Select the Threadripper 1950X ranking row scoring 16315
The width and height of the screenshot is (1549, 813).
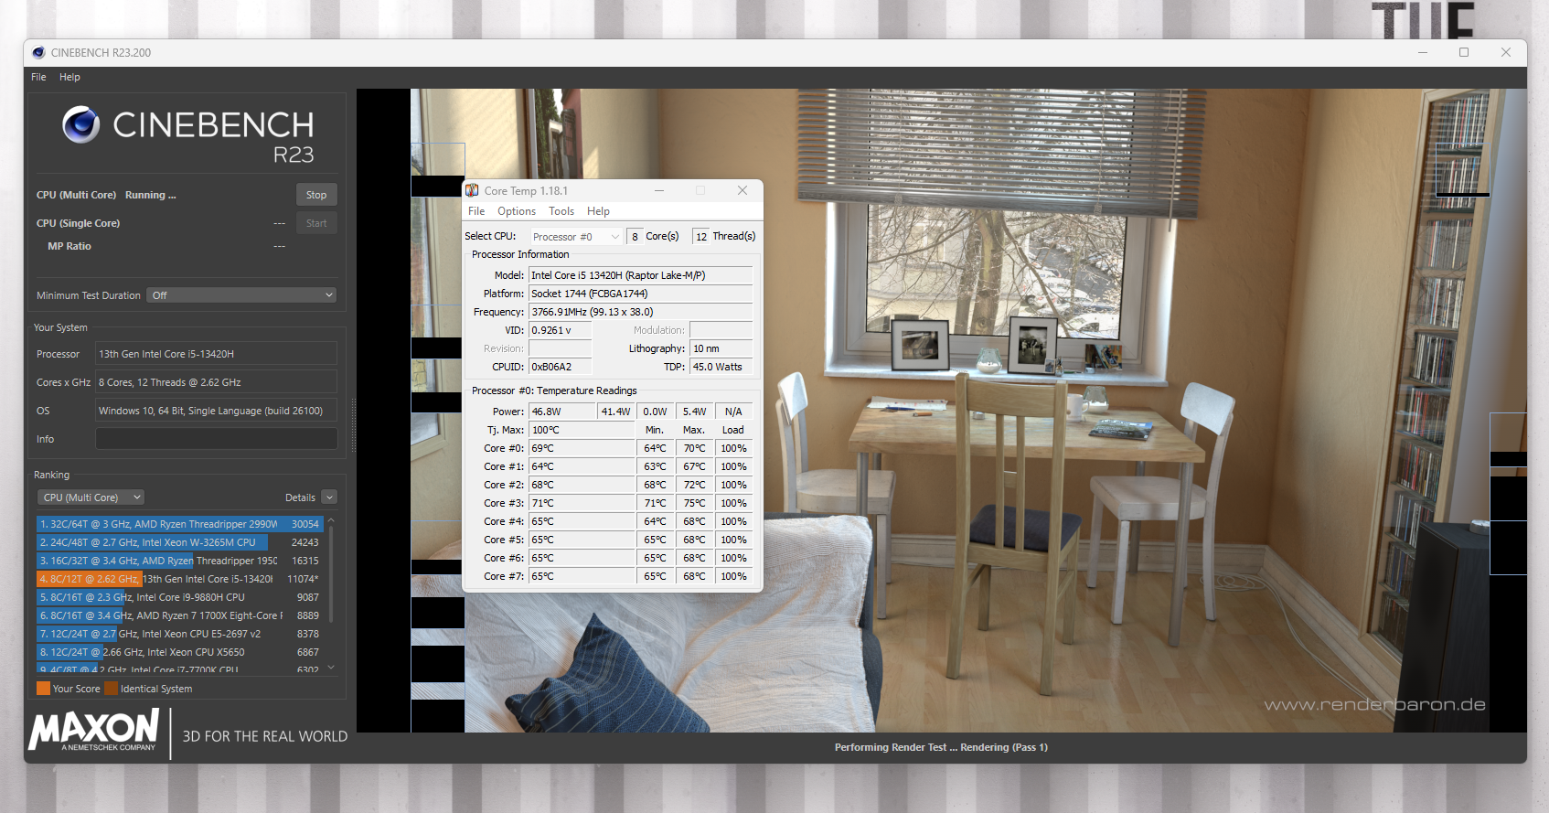180,561
